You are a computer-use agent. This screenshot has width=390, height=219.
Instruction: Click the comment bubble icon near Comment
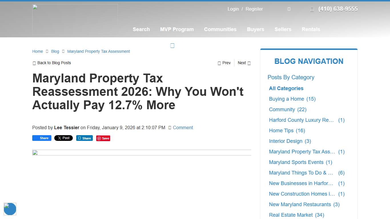point(170,127)
